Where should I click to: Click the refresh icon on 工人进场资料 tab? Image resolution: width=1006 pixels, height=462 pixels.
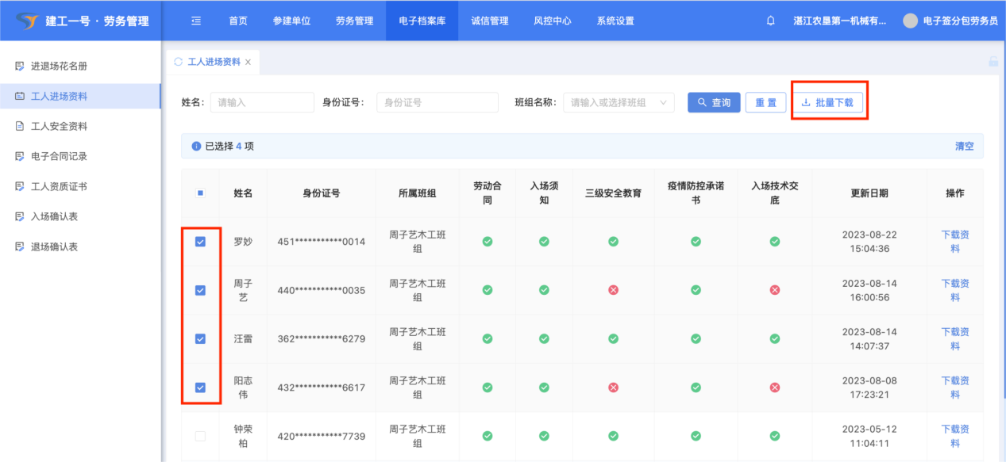pos(178,62)
